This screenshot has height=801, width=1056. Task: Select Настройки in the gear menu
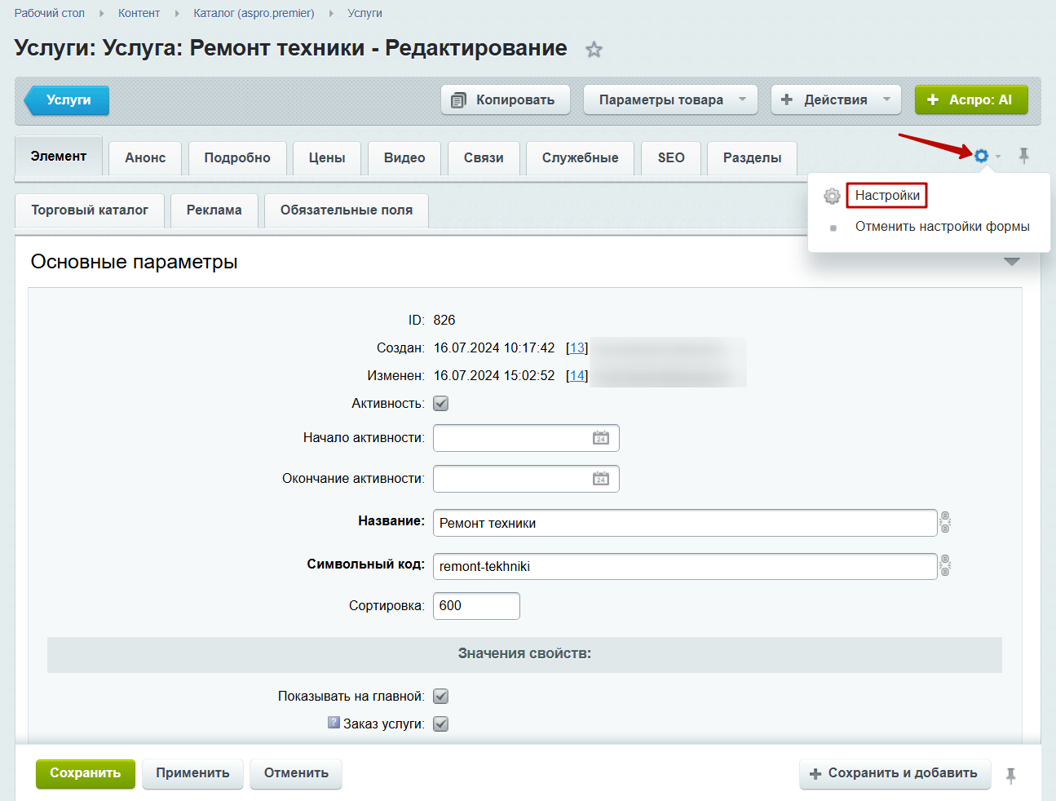[x=887, y=196]
